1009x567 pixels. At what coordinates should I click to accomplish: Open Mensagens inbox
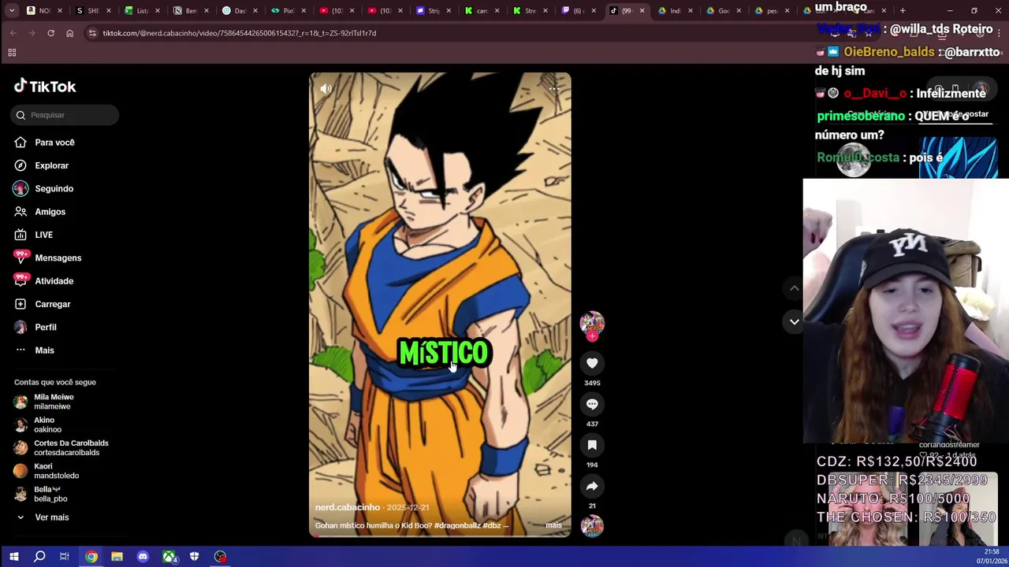[x=46, y=258]
